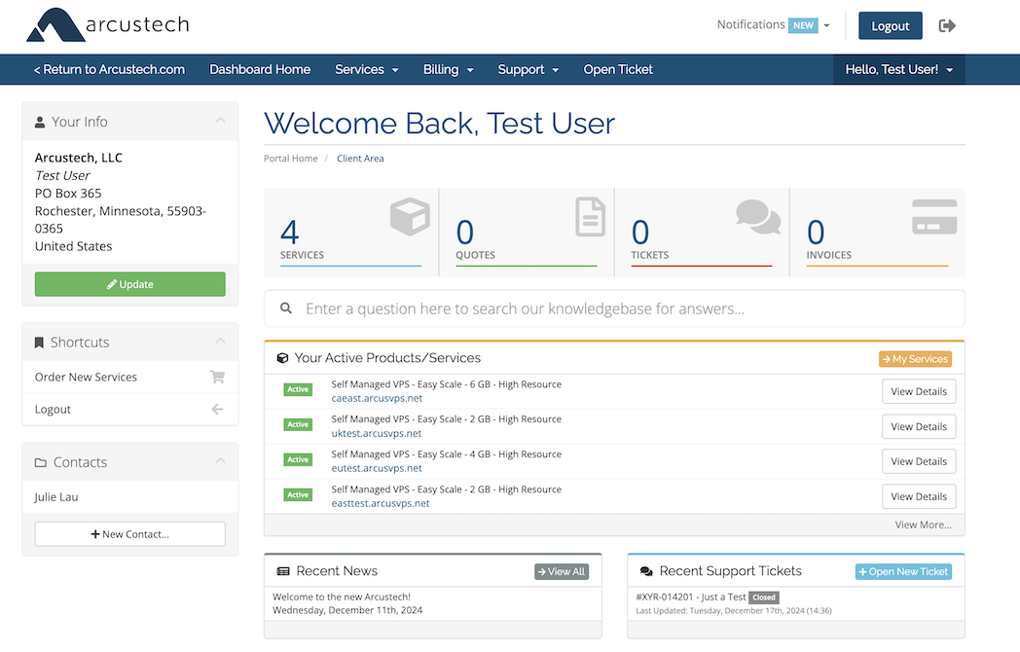
Task: View Details for easttest.arcusvps.net
Action: click(x=919, y=496)
